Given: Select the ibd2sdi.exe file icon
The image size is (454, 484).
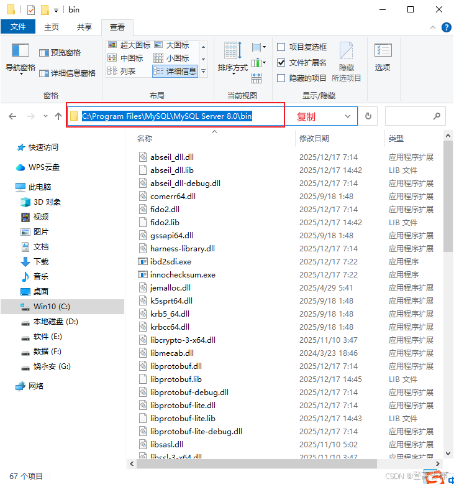Looking at the screenshot, I should click(x=142, y=262).
